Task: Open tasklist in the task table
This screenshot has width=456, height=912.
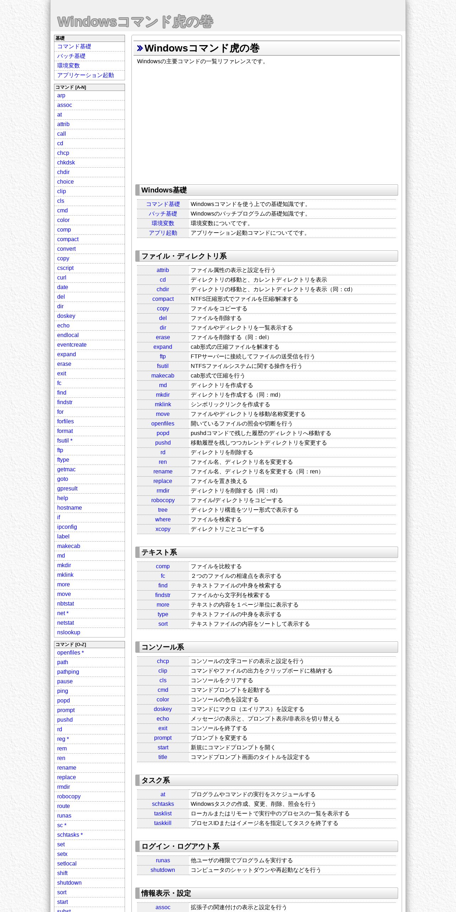Action: pyautogui.click(x=163, y=814)
